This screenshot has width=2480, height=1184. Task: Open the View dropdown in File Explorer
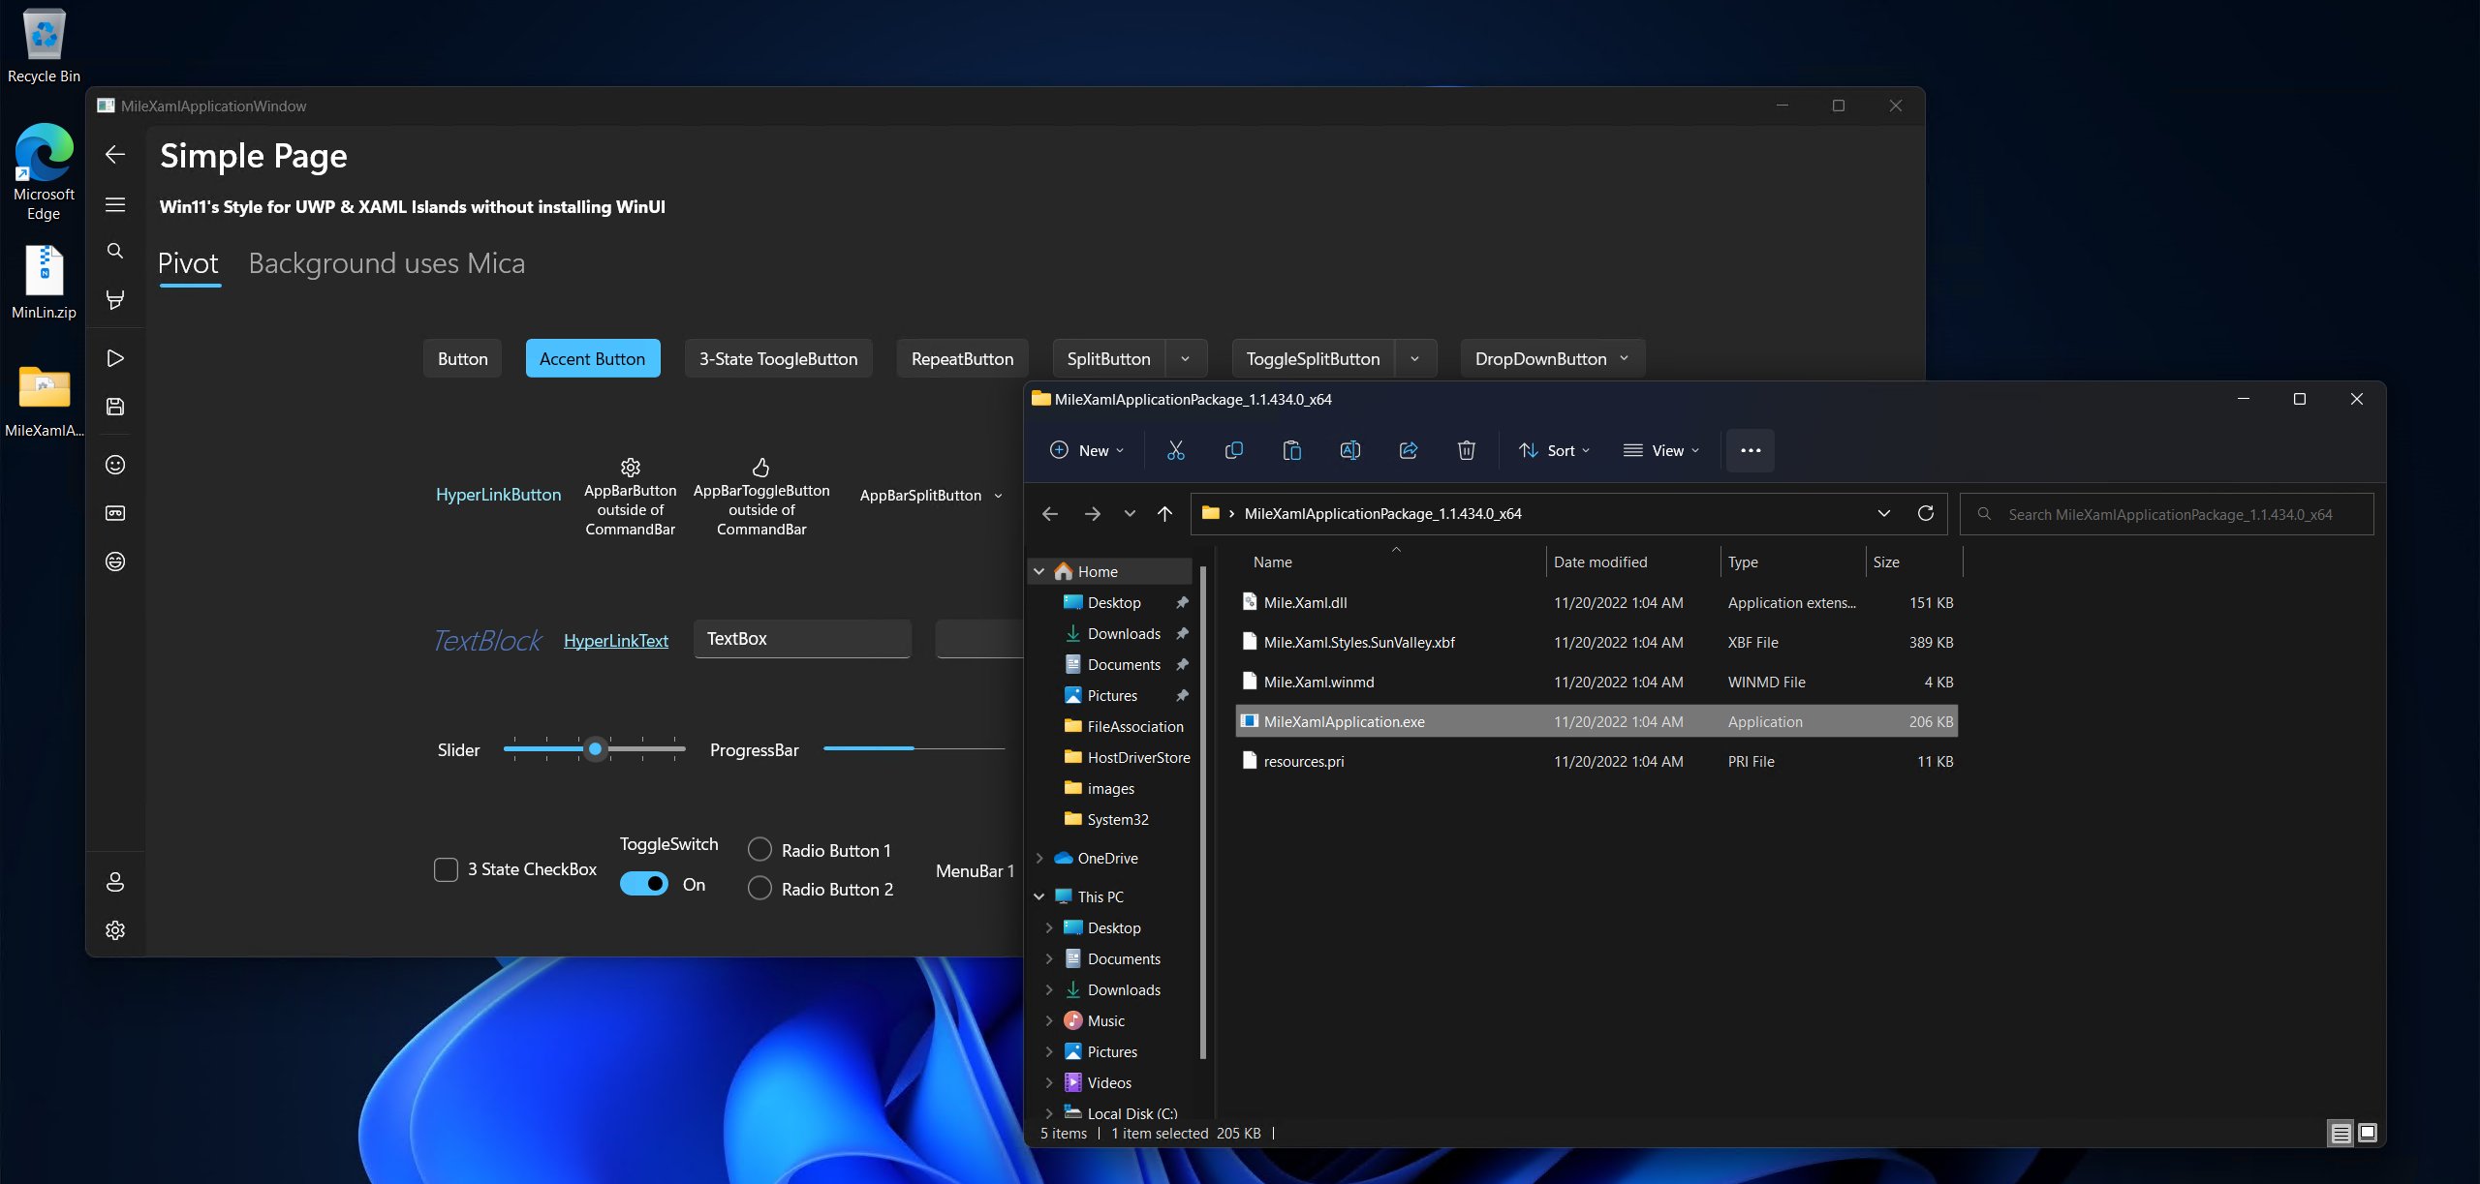pyautogui.click(x=1662, y=450)
